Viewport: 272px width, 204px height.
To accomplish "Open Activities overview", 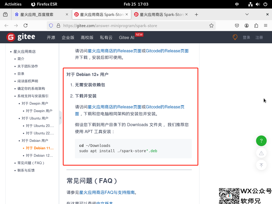I will tap(13, 4).
